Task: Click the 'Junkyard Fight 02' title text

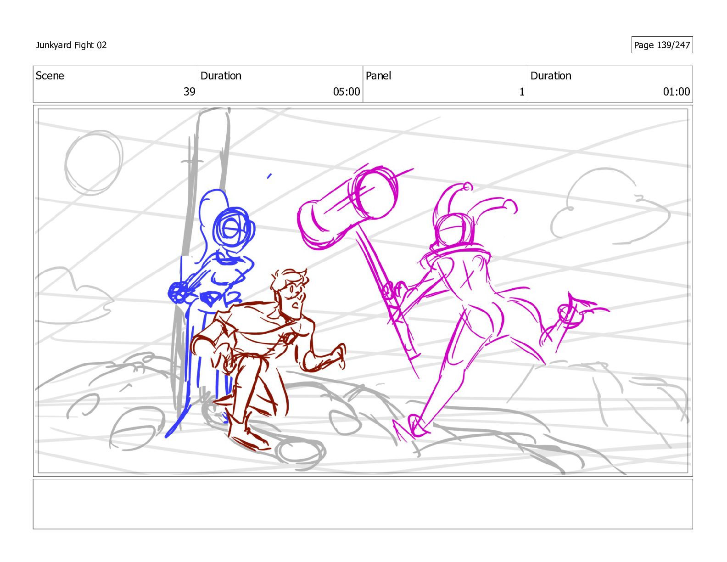Action: [71, 45]
